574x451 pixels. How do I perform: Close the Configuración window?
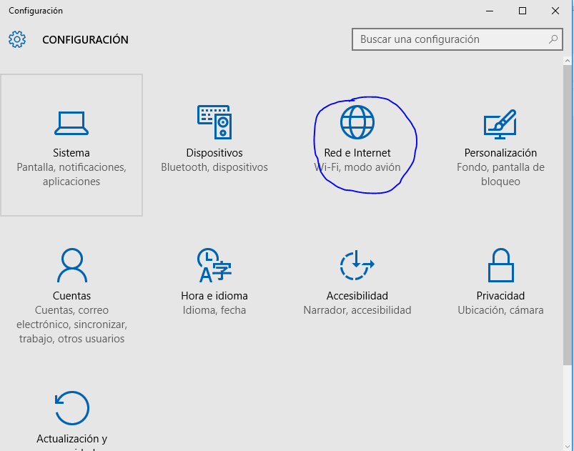(x=555, y=11)
